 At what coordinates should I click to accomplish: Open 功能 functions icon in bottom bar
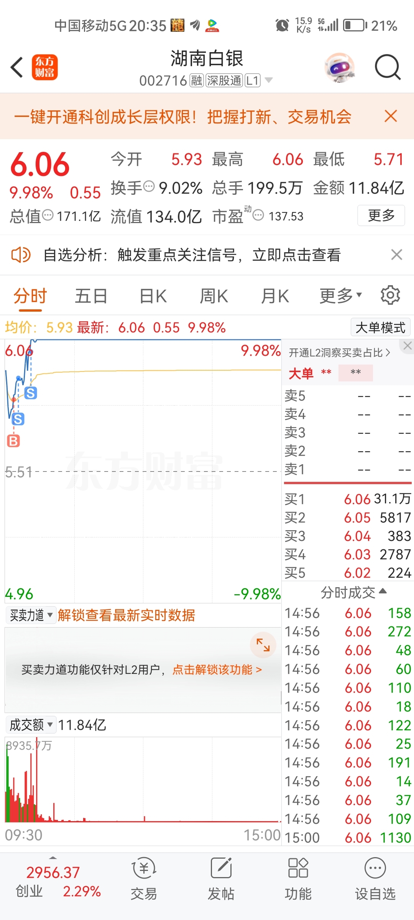click(298, 879)
